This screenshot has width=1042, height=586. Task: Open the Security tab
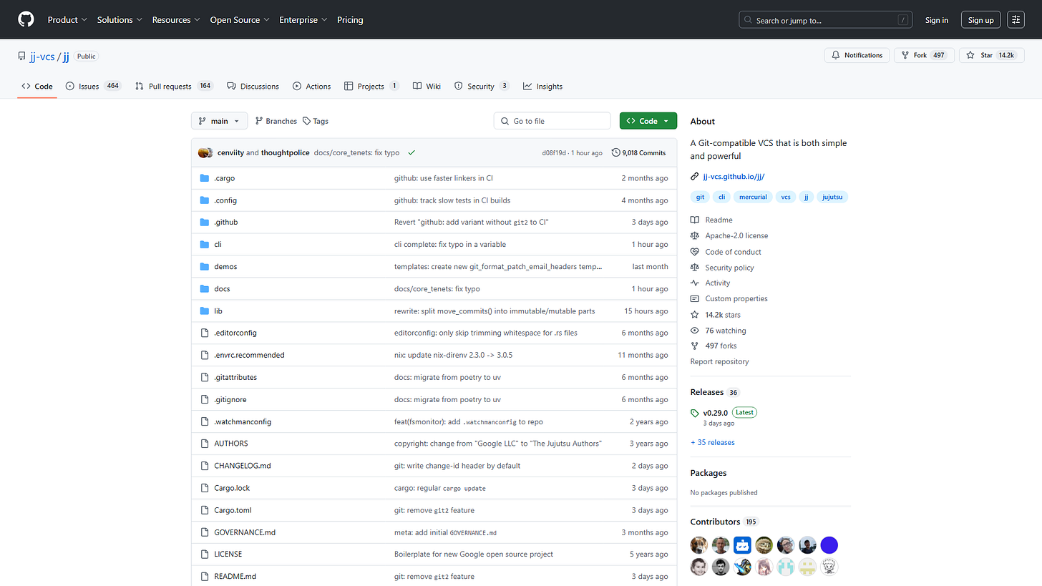tap(482, 87)
